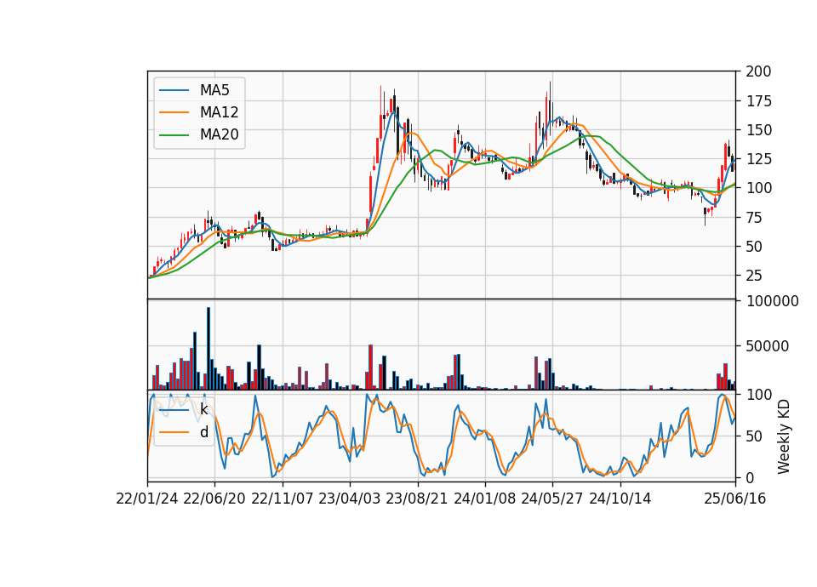Click the 24/05/27 date tick label

(551, 499)
